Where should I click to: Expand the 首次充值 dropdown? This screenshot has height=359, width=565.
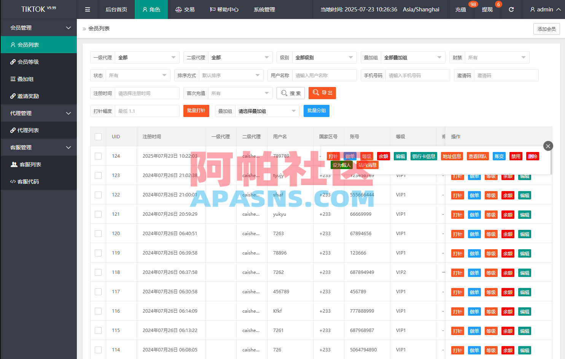(240, 93)
